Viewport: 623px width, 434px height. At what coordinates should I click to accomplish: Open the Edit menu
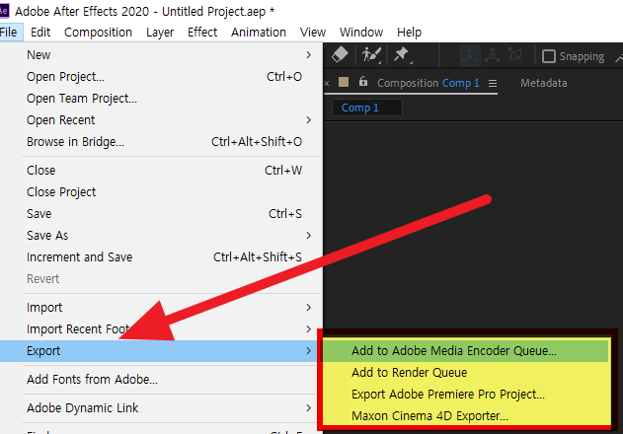pyautogui.click(x=40, y=33)
